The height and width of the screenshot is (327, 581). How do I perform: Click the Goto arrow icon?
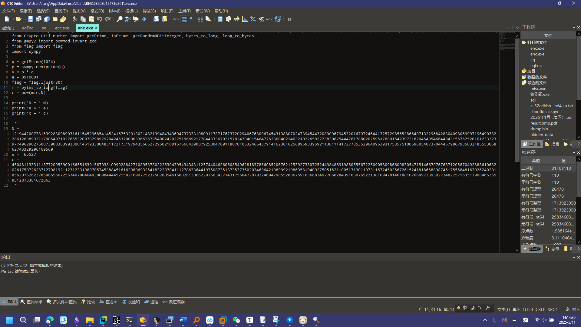144,19
